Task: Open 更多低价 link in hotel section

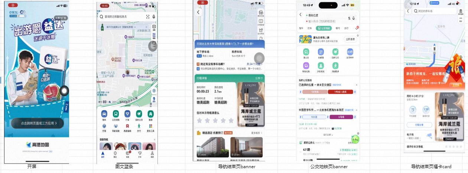Action: (257, 133)
